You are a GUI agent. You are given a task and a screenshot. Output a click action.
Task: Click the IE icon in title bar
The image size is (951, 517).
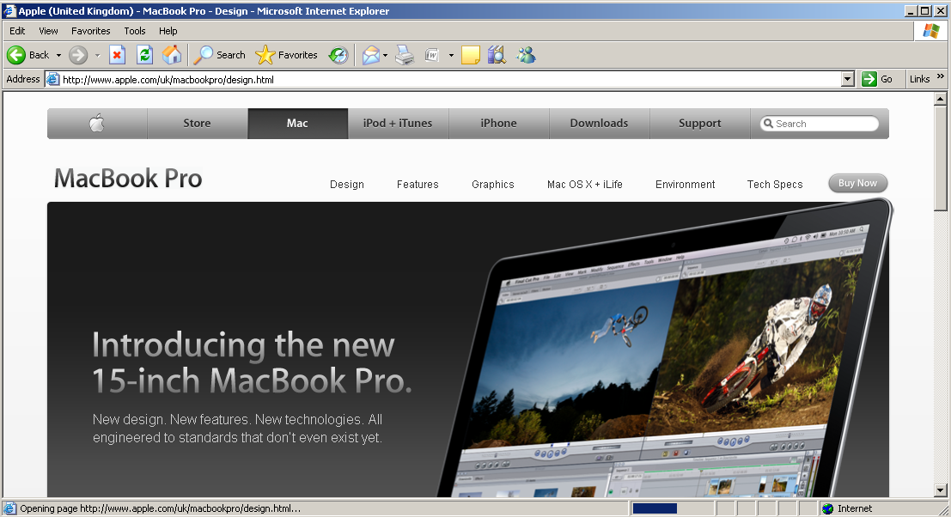[9, 11]
